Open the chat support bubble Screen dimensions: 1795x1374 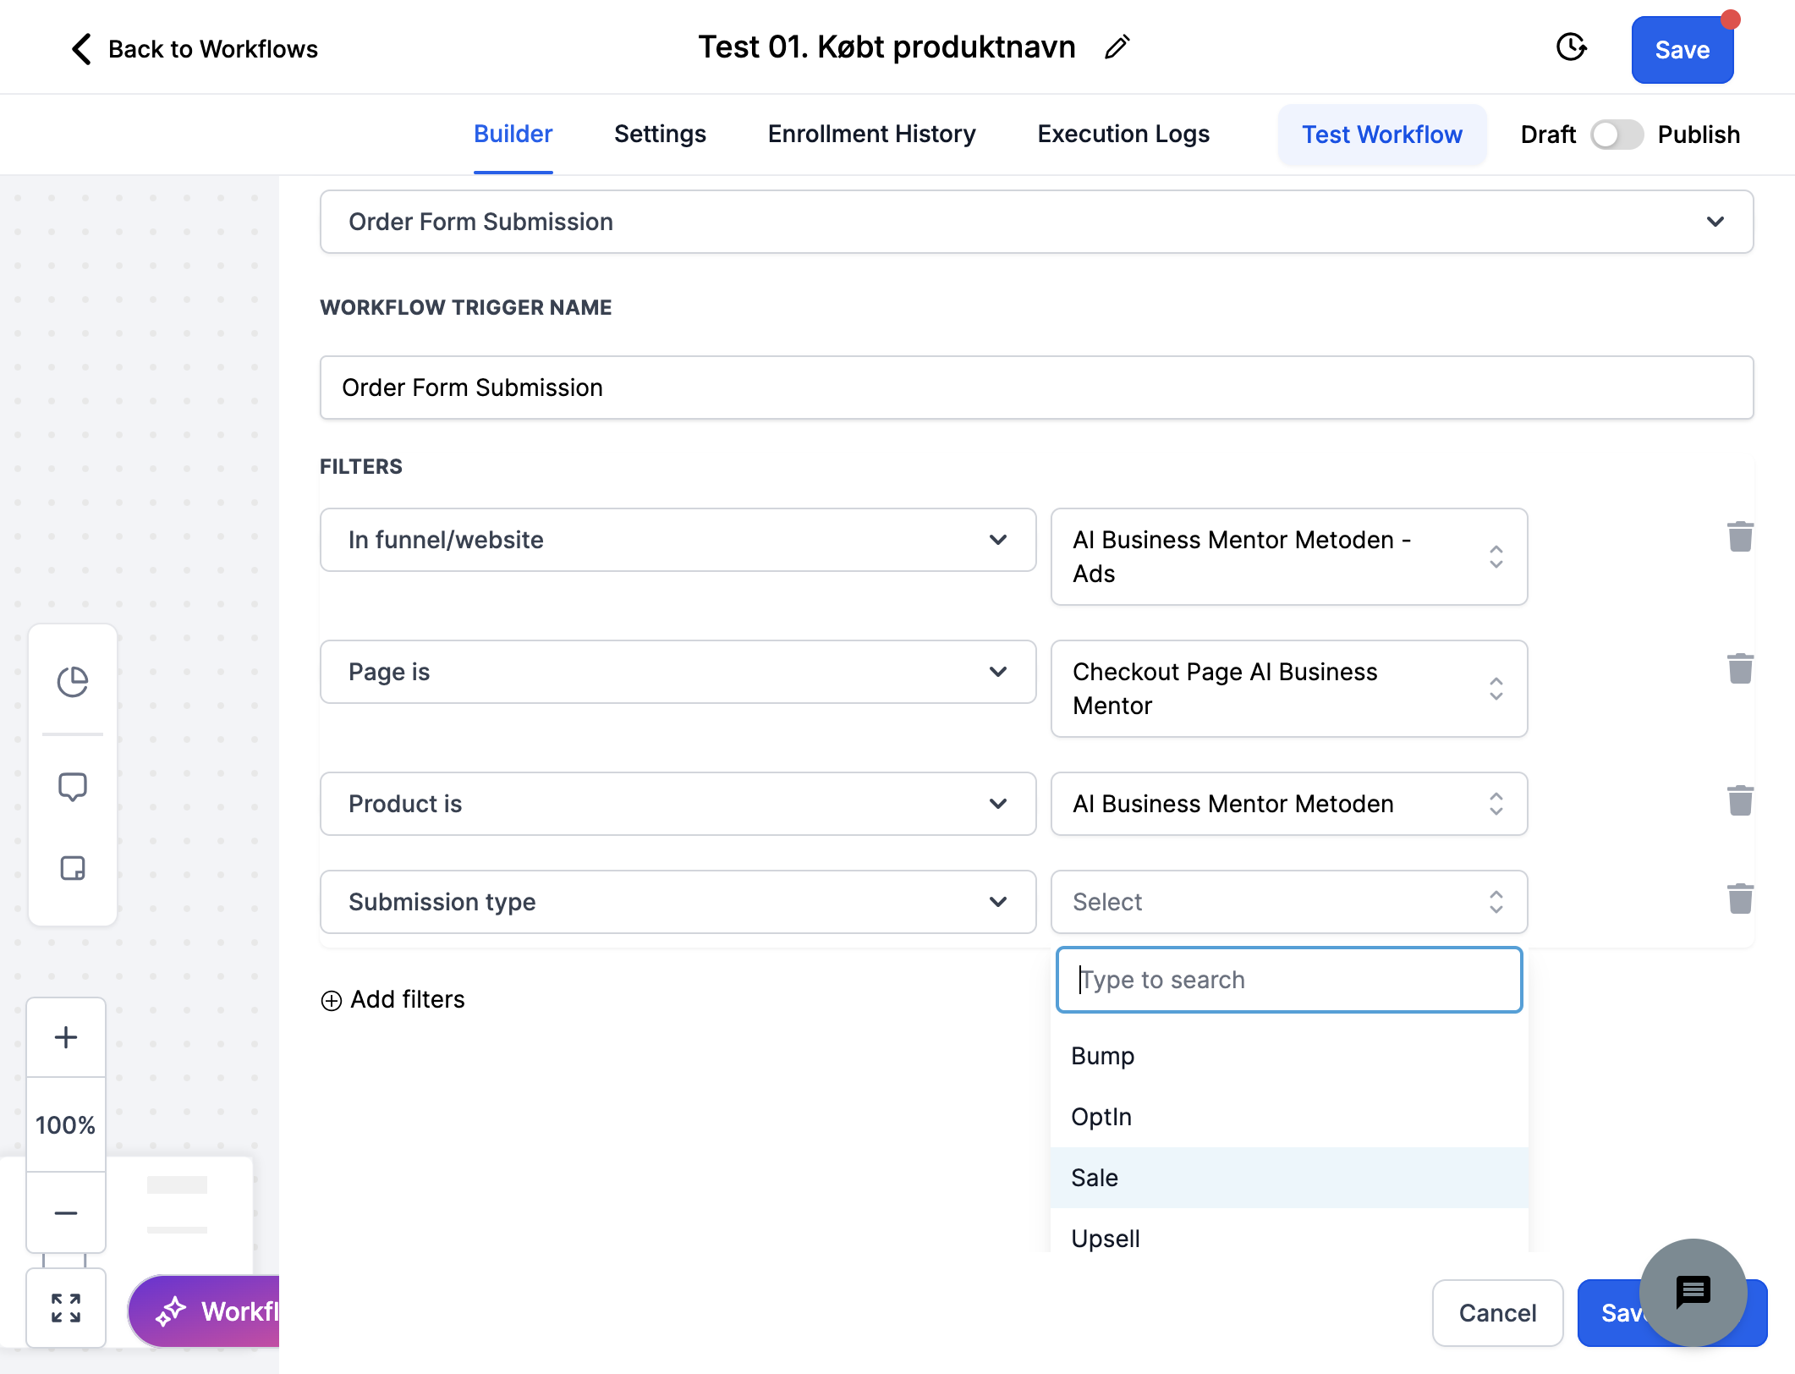point(1693,1293)
